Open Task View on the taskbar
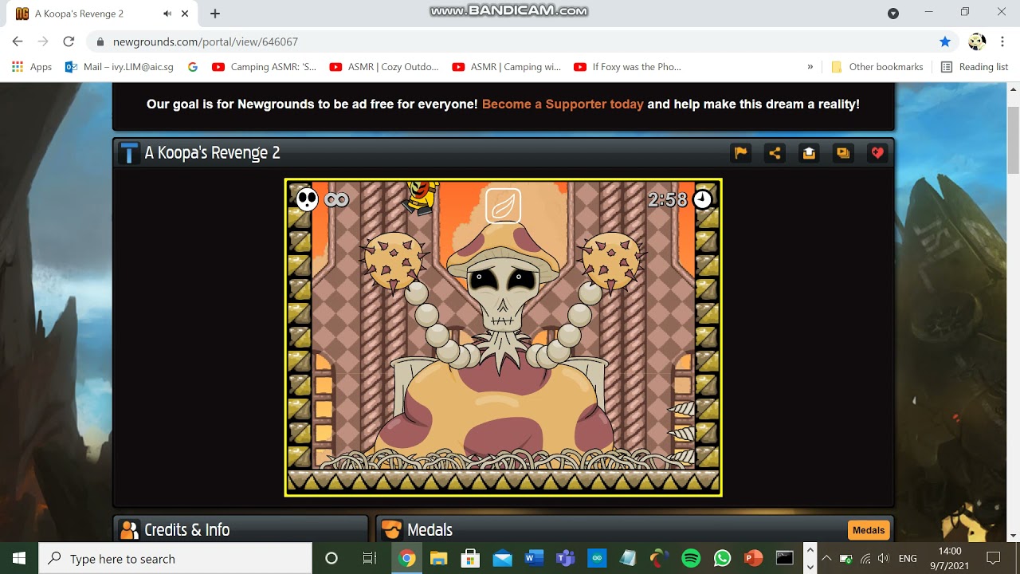The height and width of the screenshot is (574, 1020). 369,558
